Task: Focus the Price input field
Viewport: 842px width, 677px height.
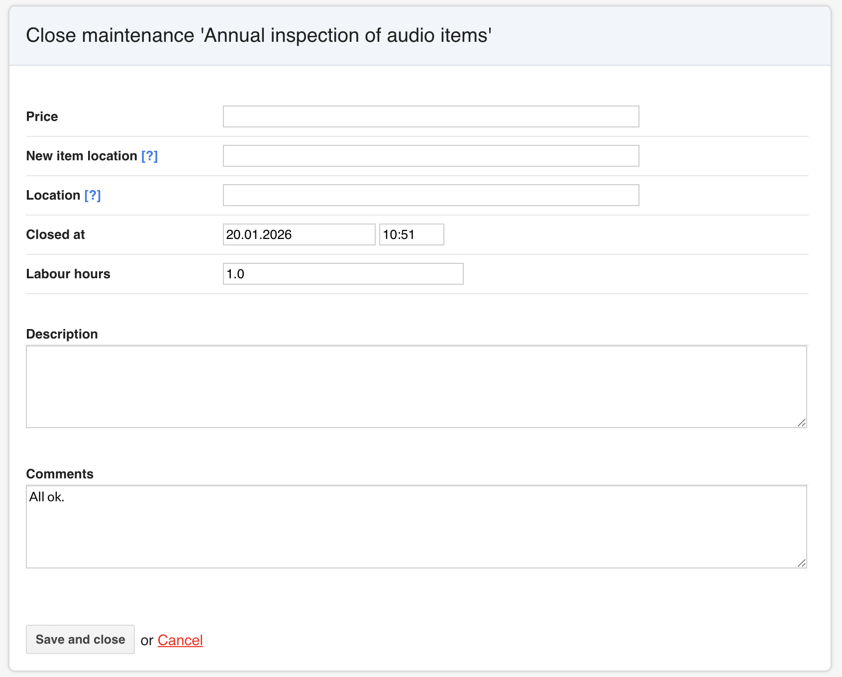Action: pyautogui.click(x=430, y=116)
